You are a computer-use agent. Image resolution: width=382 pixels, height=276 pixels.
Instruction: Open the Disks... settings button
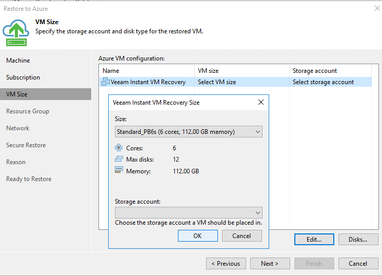tap(358, 240)
